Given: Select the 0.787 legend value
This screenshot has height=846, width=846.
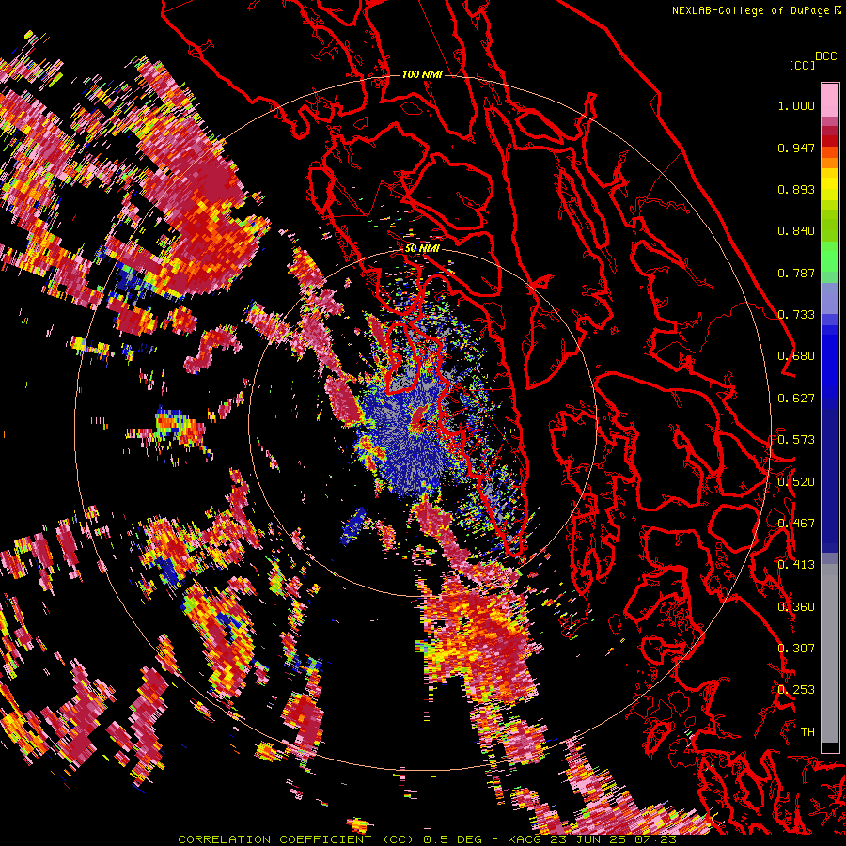Looking at the screenshot, I should [x=796, y=273].
